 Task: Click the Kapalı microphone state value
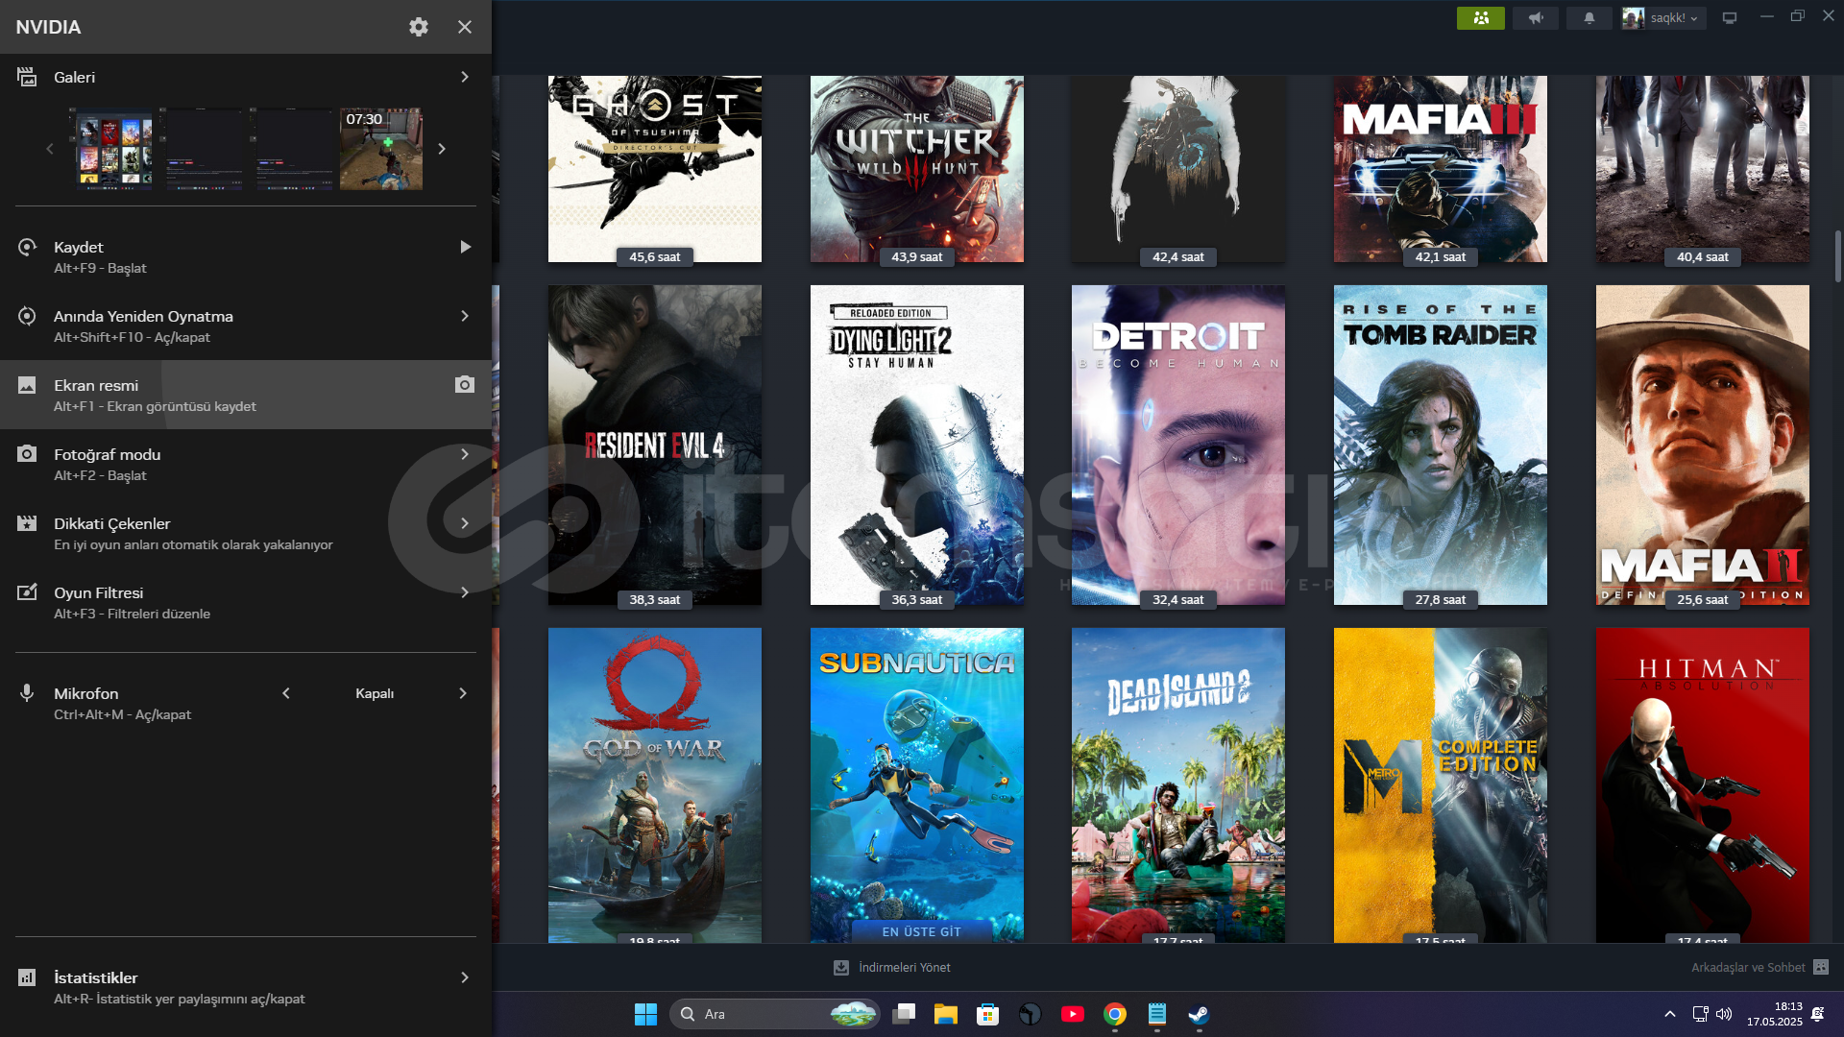tap(375, 693)
